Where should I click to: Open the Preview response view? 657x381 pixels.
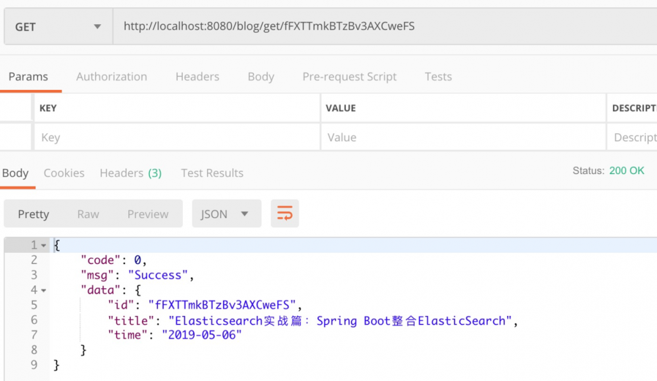point(147,213)
